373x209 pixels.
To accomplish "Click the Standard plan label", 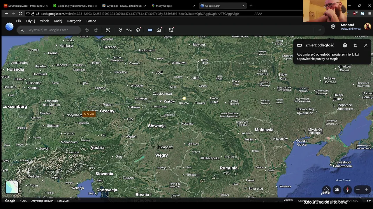I will [x=347, y=25].
